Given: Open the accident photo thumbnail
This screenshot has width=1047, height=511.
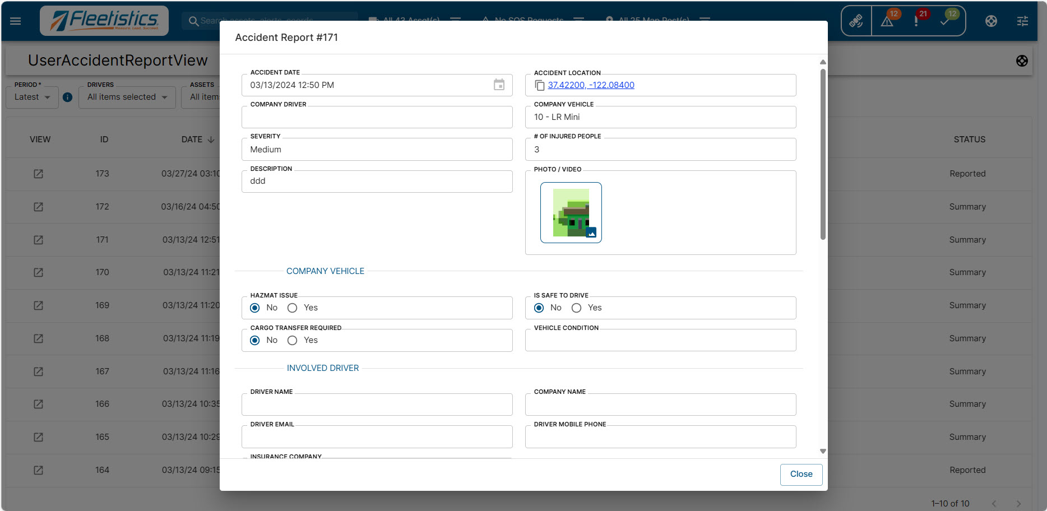Looking at the screenshot, I should 571,212.
